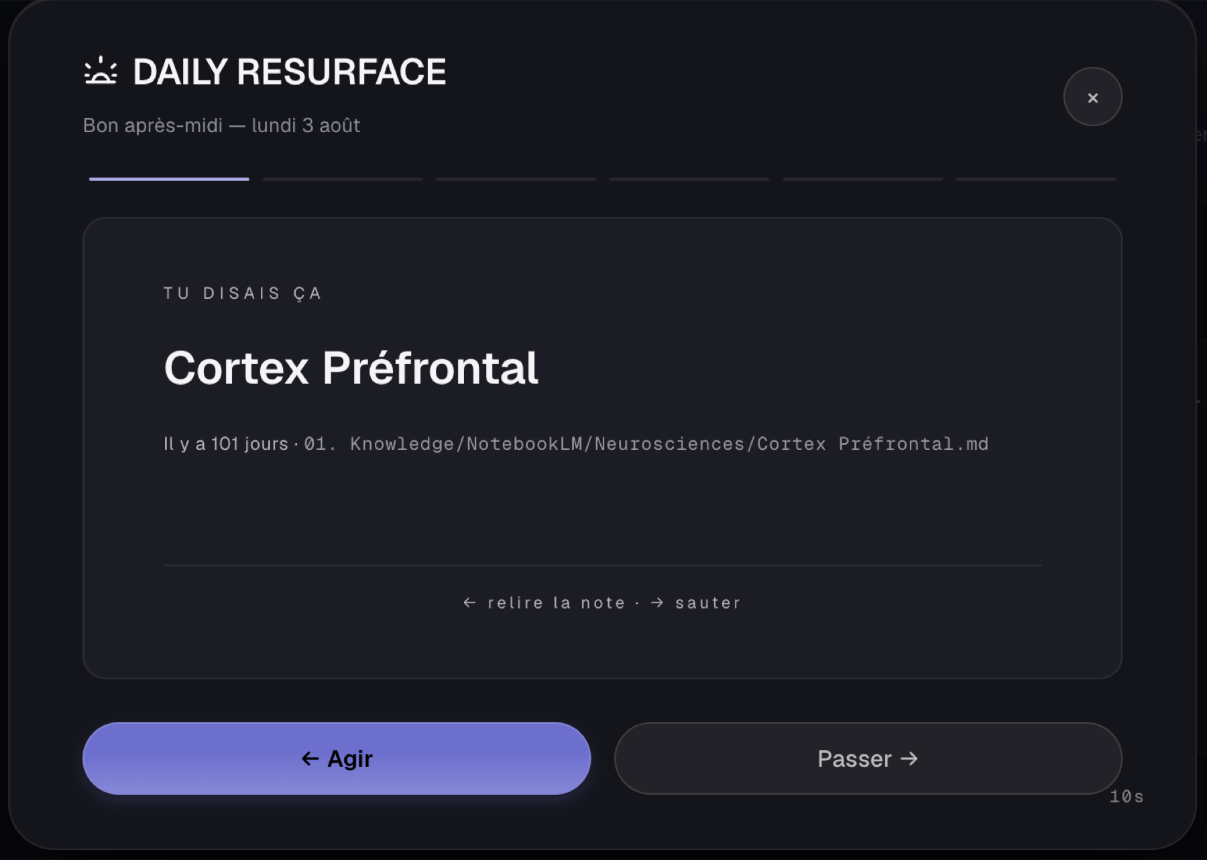The width and height of the screenshot is (1207, 860).
Task: Click the Il y a 101 jours text
Action: click(x=226, y=444)
